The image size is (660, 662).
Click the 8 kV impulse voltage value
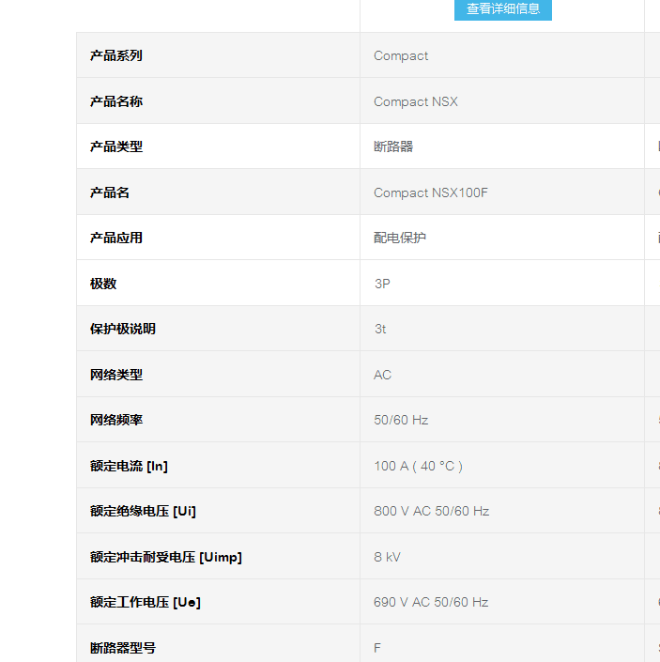[387, 557]
